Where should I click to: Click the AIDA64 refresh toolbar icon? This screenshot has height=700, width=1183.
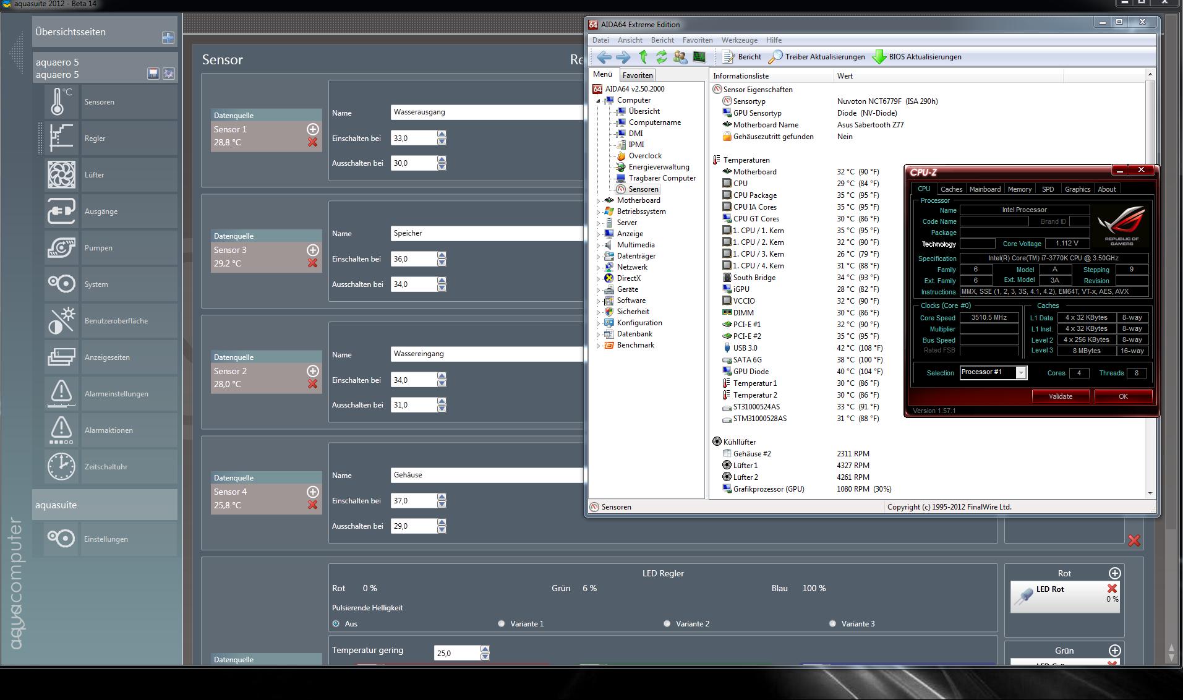[x=661, y=57]
